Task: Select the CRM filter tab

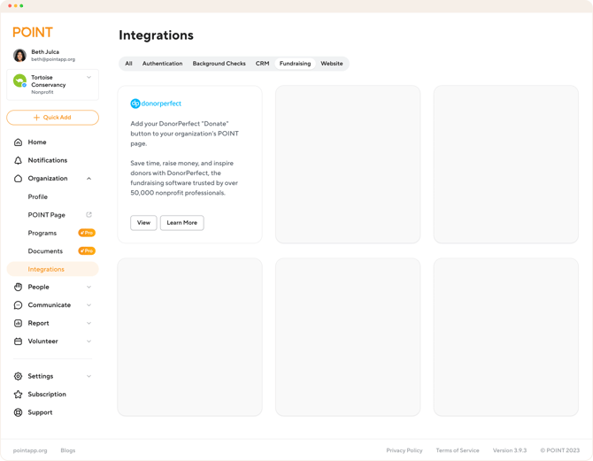Action: 262,64
